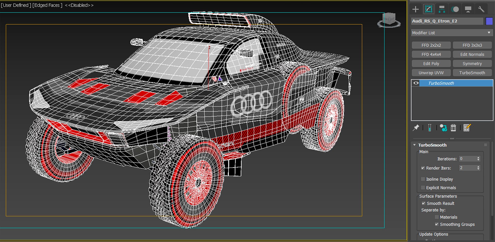Remove modifier with trash icon
This screenshot has height=242, width=495.
[453, 128]
